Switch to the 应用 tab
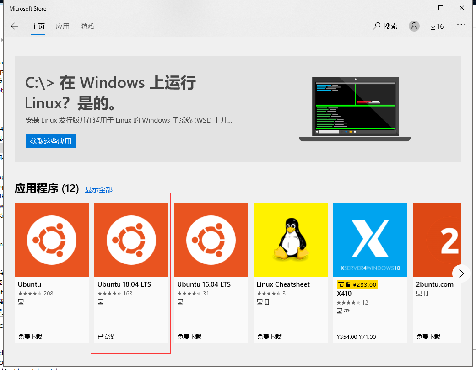The image size is (476, 370). (63, 27)
